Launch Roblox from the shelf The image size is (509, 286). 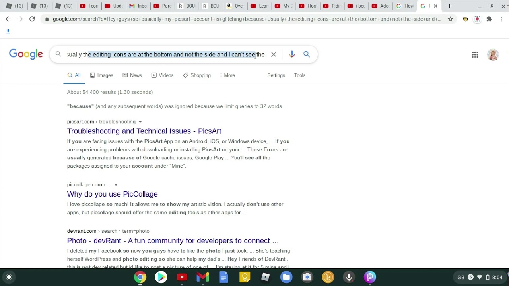pos(265,277)
